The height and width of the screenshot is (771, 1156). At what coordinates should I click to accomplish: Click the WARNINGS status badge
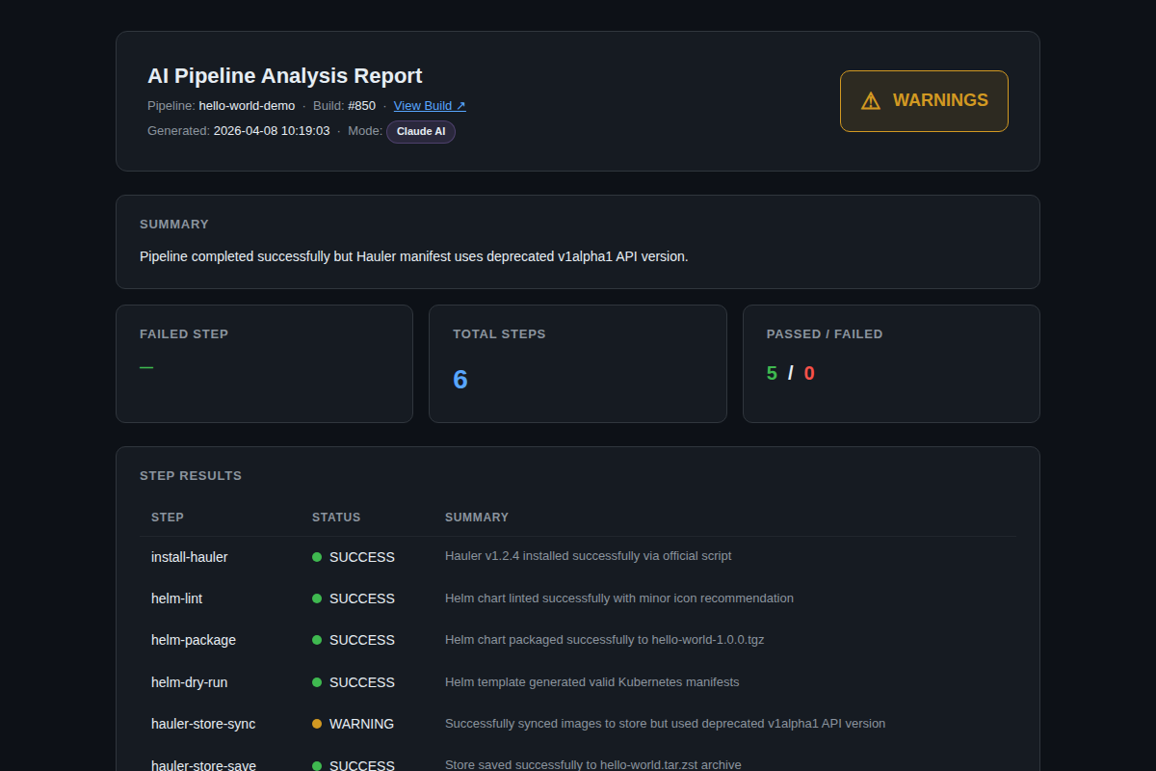(x=924, y=101)
